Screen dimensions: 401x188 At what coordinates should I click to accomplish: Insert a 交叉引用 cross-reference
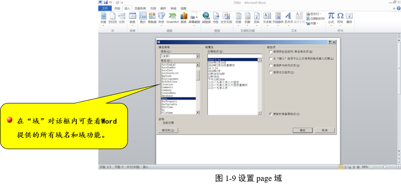tap(226, 18)
